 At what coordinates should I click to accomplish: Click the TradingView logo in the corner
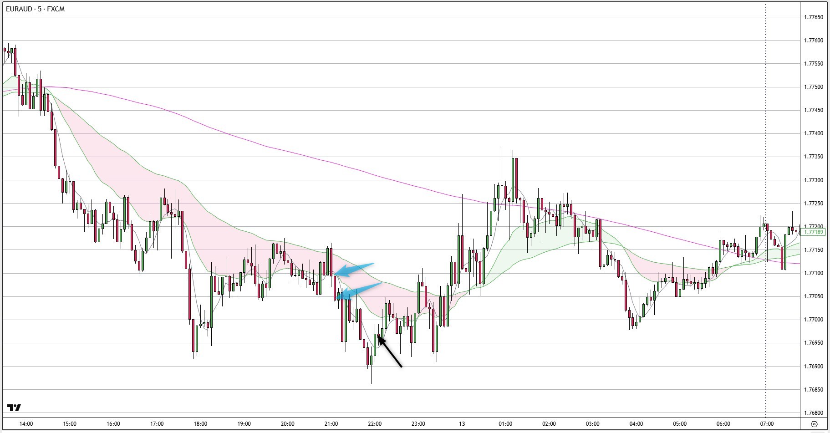click(14, 408)
